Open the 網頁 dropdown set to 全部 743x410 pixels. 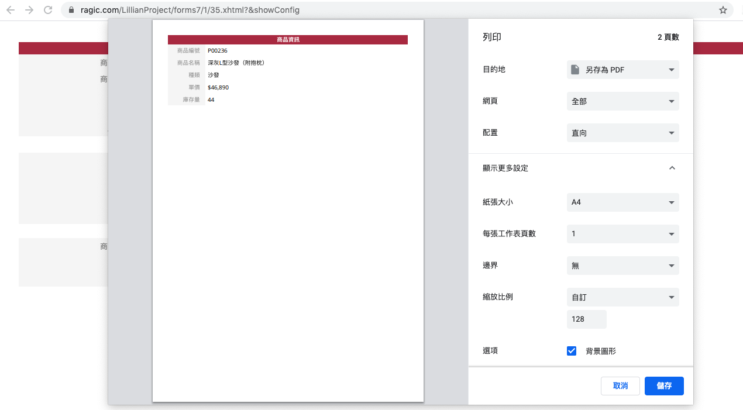coord(622,101)
